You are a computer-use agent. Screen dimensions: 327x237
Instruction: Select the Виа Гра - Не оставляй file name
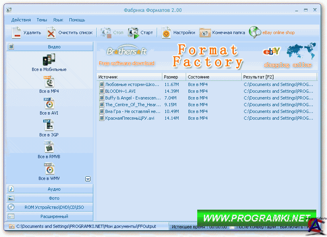(x=133, y=111)
